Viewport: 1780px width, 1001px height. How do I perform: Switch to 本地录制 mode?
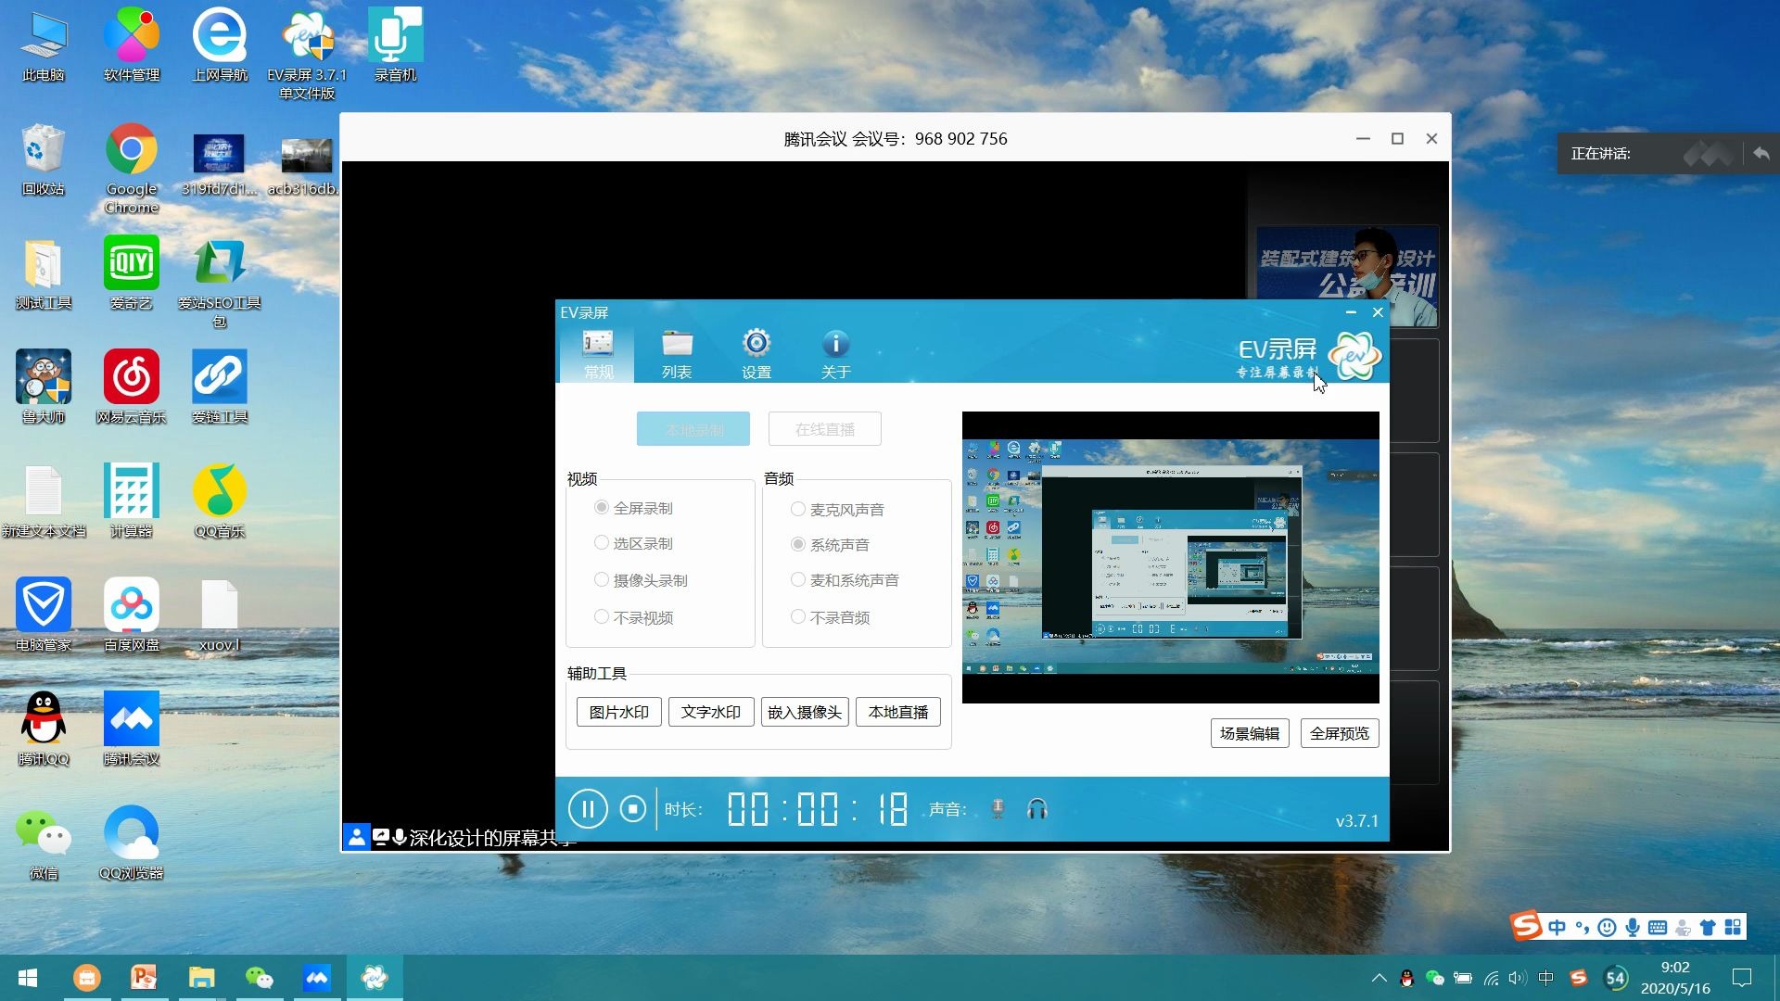pyautogui.click(x=693, y=429)
